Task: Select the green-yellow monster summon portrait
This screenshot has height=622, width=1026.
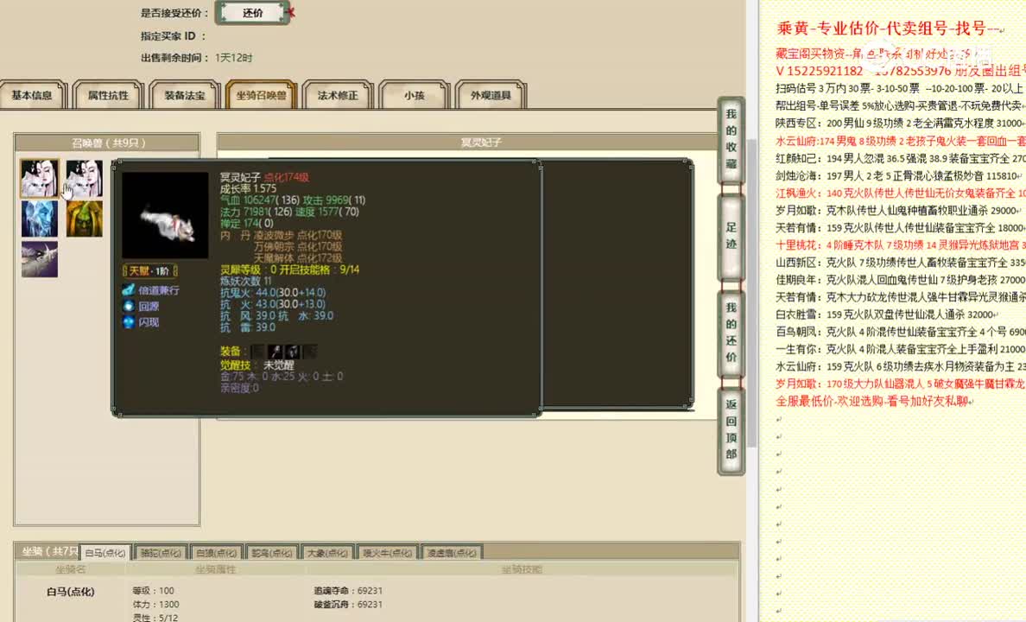Action: (x=85, y=219)
